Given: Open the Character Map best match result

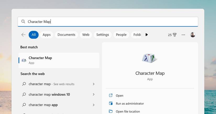Looking at the screenshot, I should (x=59, y=60).
